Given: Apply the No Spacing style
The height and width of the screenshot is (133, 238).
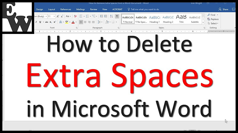Looking at the screenshot, I should (x=141, y=19).
